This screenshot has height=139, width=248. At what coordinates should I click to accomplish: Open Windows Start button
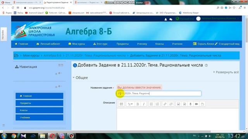[x=4, y=136]
